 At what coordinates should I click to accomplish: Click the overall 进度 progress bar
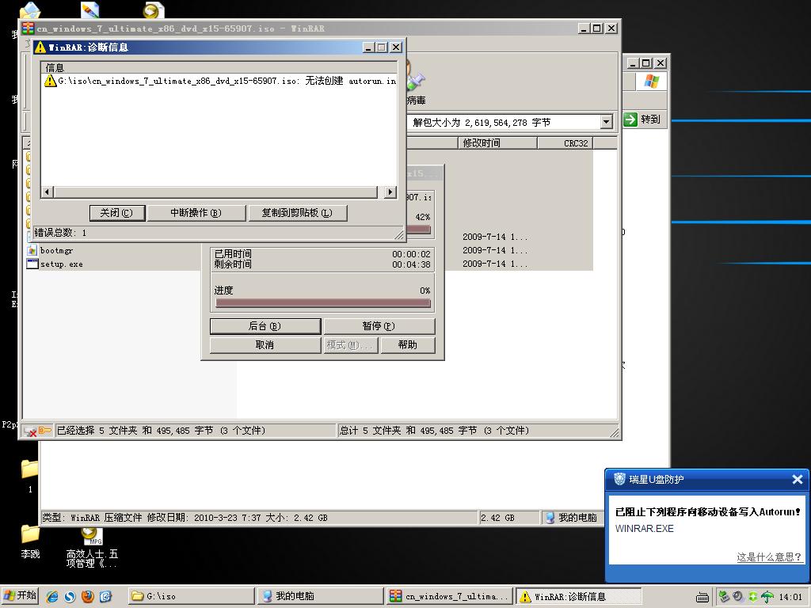(323, 303)
